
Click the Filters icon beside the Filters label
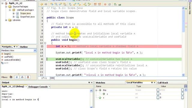pos(11,77)
